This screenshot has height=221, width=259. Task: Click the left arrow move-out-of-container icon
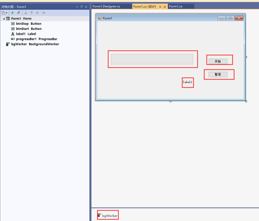tap(38, 13)
